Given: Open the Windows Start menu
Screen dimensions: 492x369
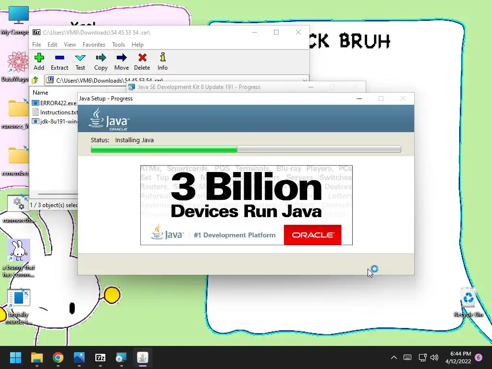Looking at the screenshot, I should [16, 357].
